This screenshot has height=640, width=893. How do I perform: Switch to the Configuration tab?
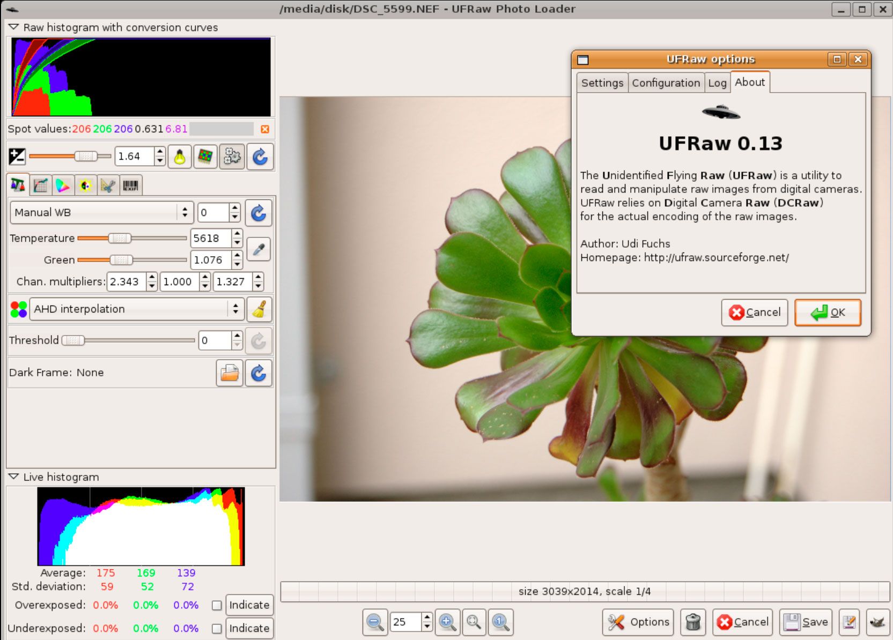click(x=666, y=83)
